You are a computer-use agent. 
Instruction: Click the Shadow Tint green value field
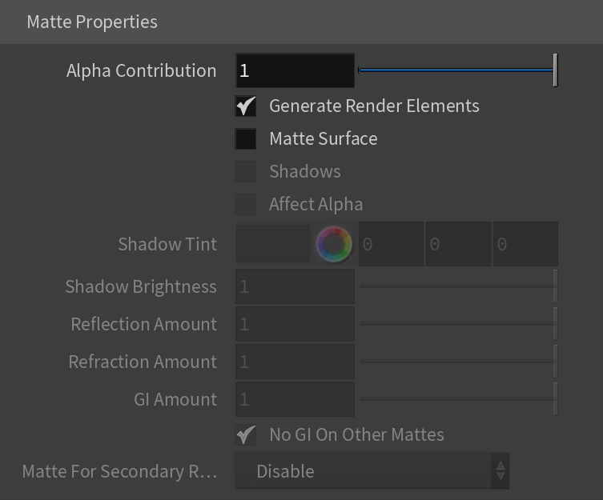click(x=458, y=244)
